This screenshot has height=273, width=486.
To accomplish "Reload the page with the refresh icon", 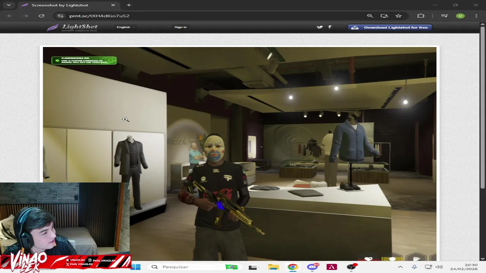I will [x=41, y=16].
